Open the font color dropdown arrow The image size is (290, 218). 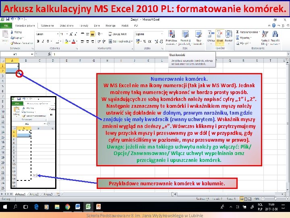(77, 42)
